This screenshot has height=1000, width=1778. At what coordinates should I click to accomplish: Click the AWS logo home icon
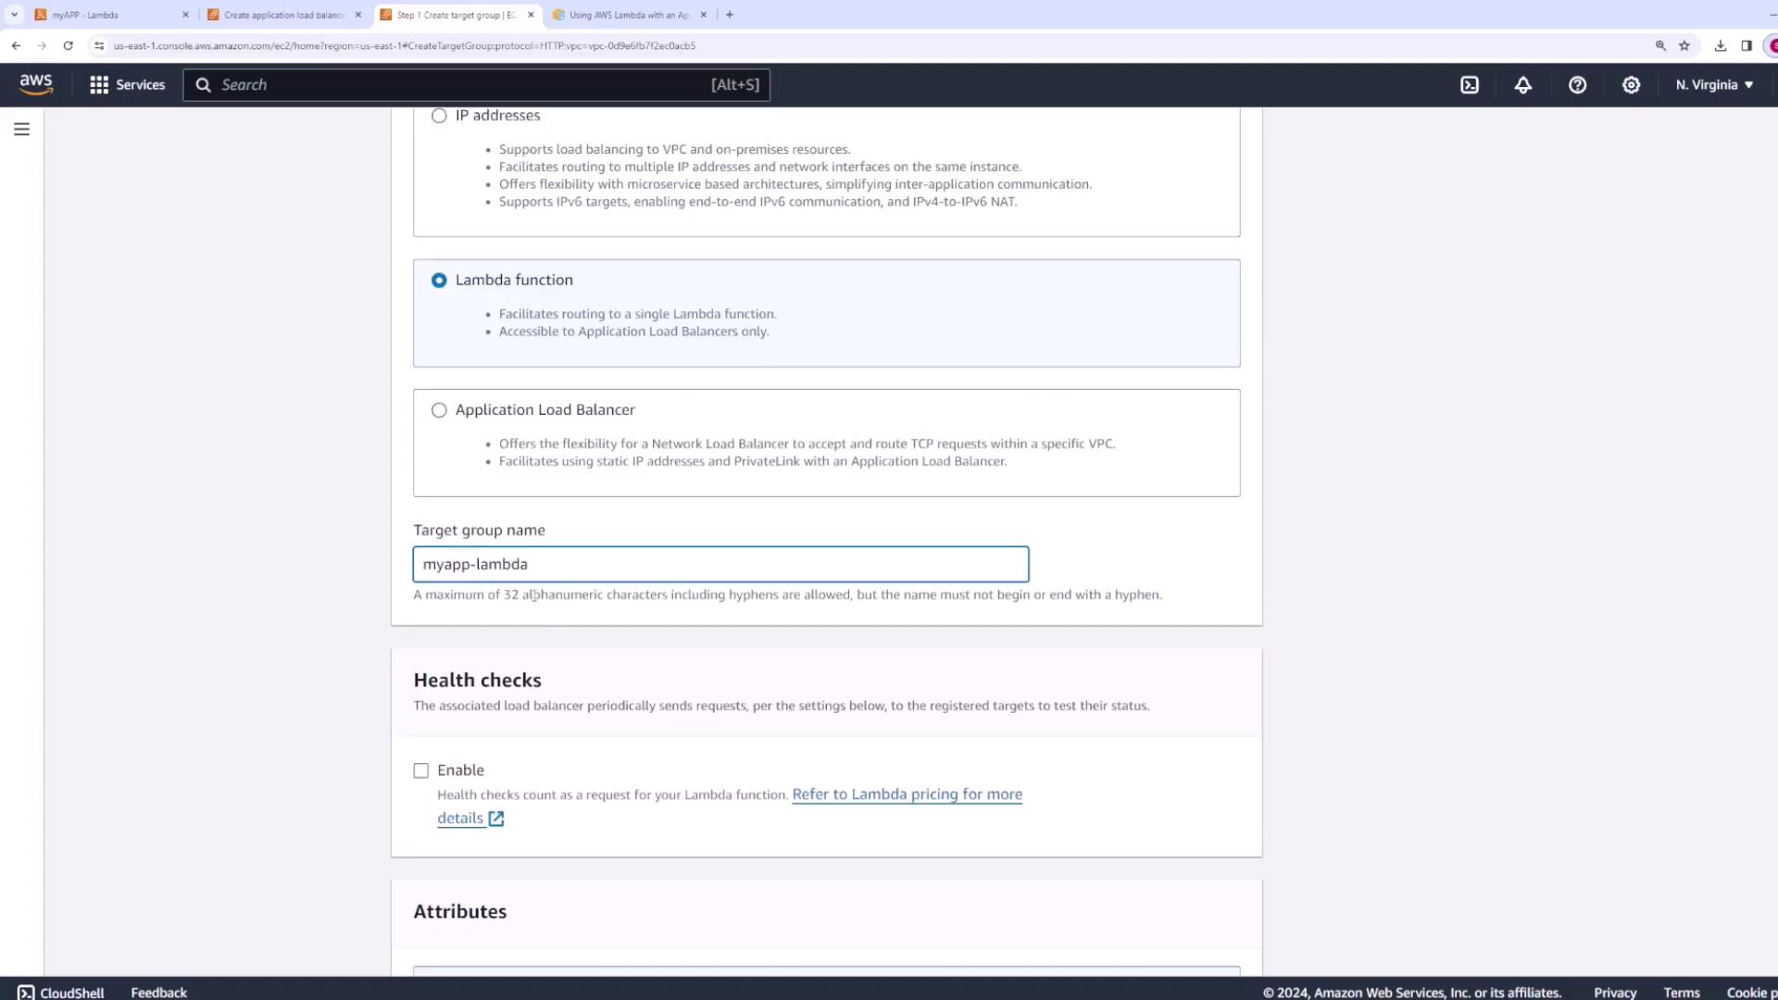point(36,84)
